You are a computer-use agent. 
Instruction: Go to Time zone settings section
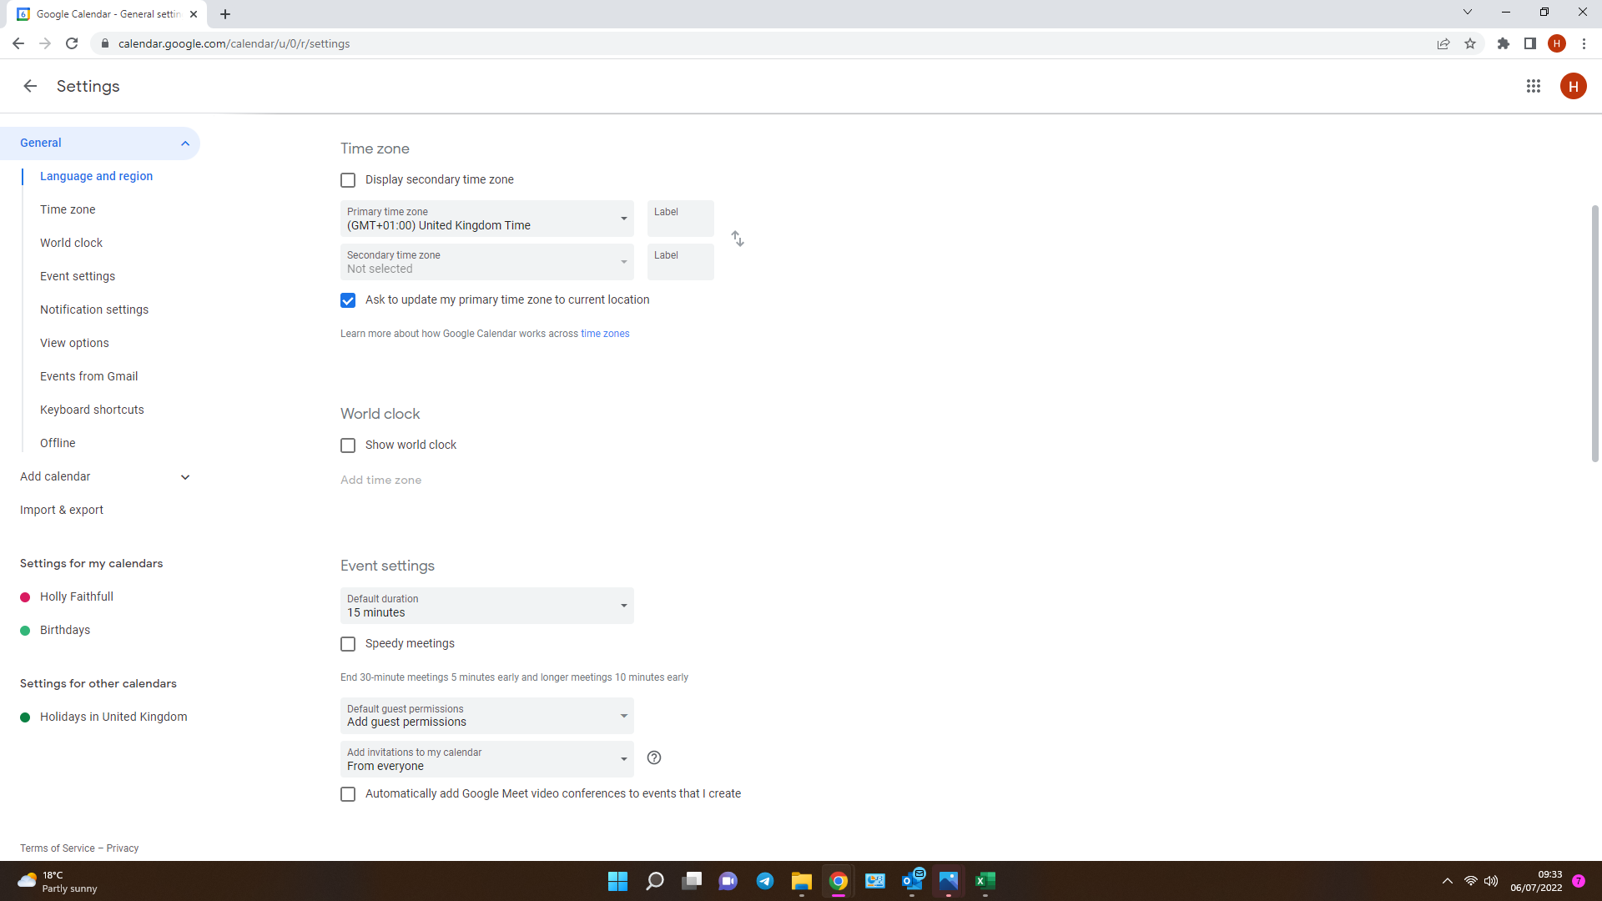[68, 209]
